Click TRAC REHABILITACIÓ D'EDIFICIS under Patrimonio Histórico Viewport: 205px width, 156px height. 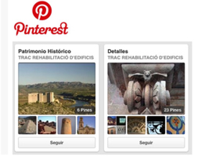click(56, 57)
